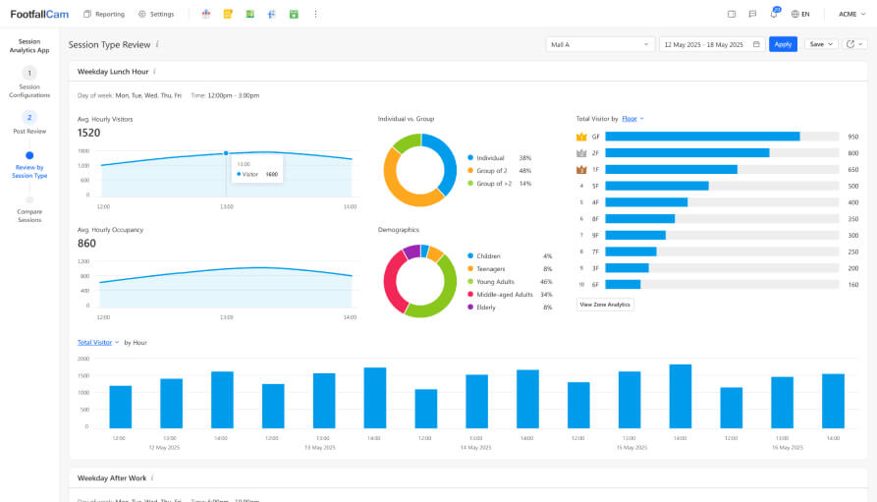Open the blue flow app shortcut icon
Screen dimensions: 877x502
272,14
